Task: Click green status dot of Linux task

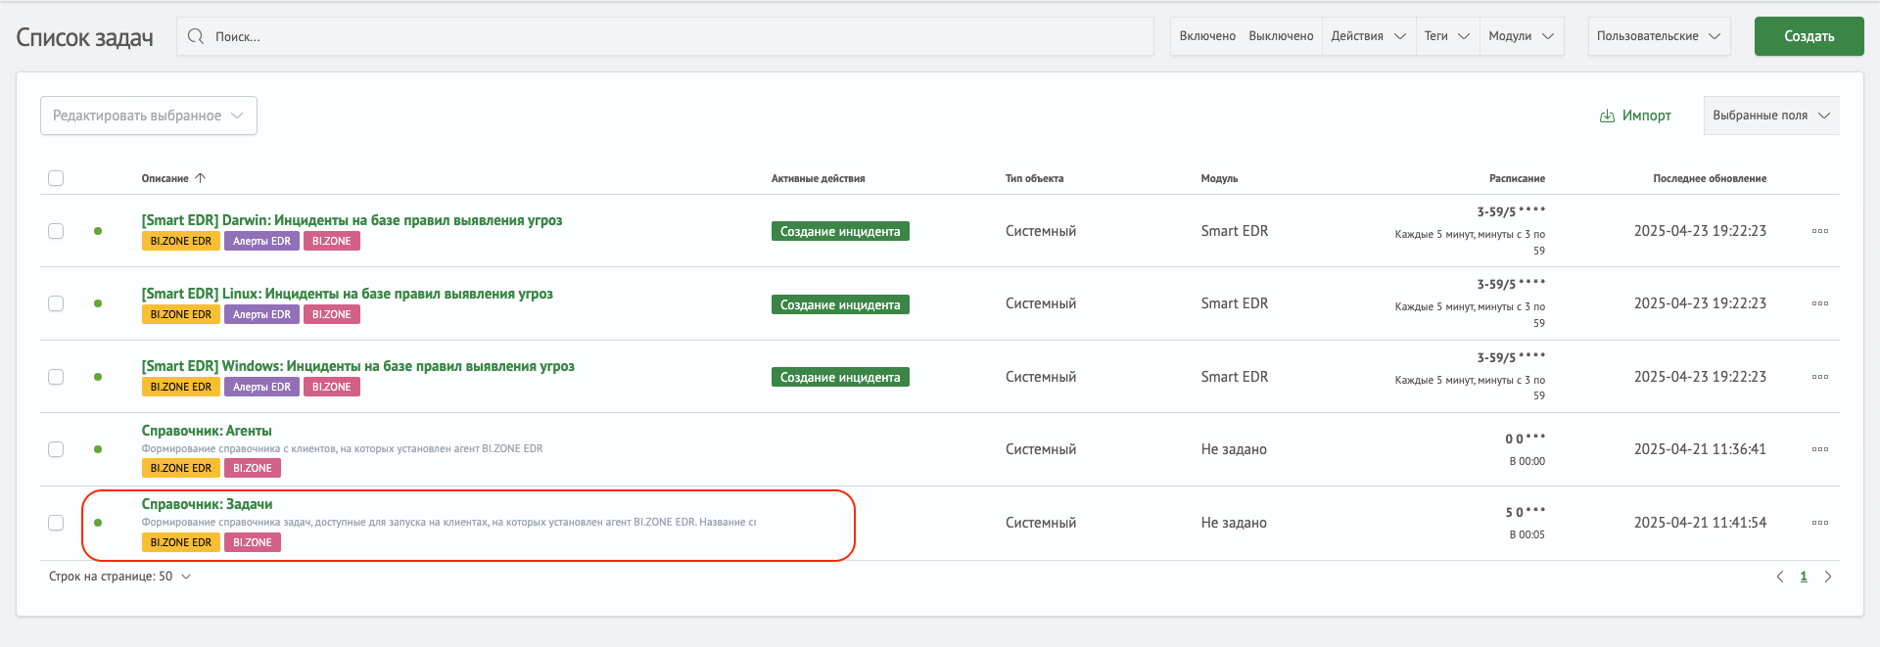Action: [98, 303]
